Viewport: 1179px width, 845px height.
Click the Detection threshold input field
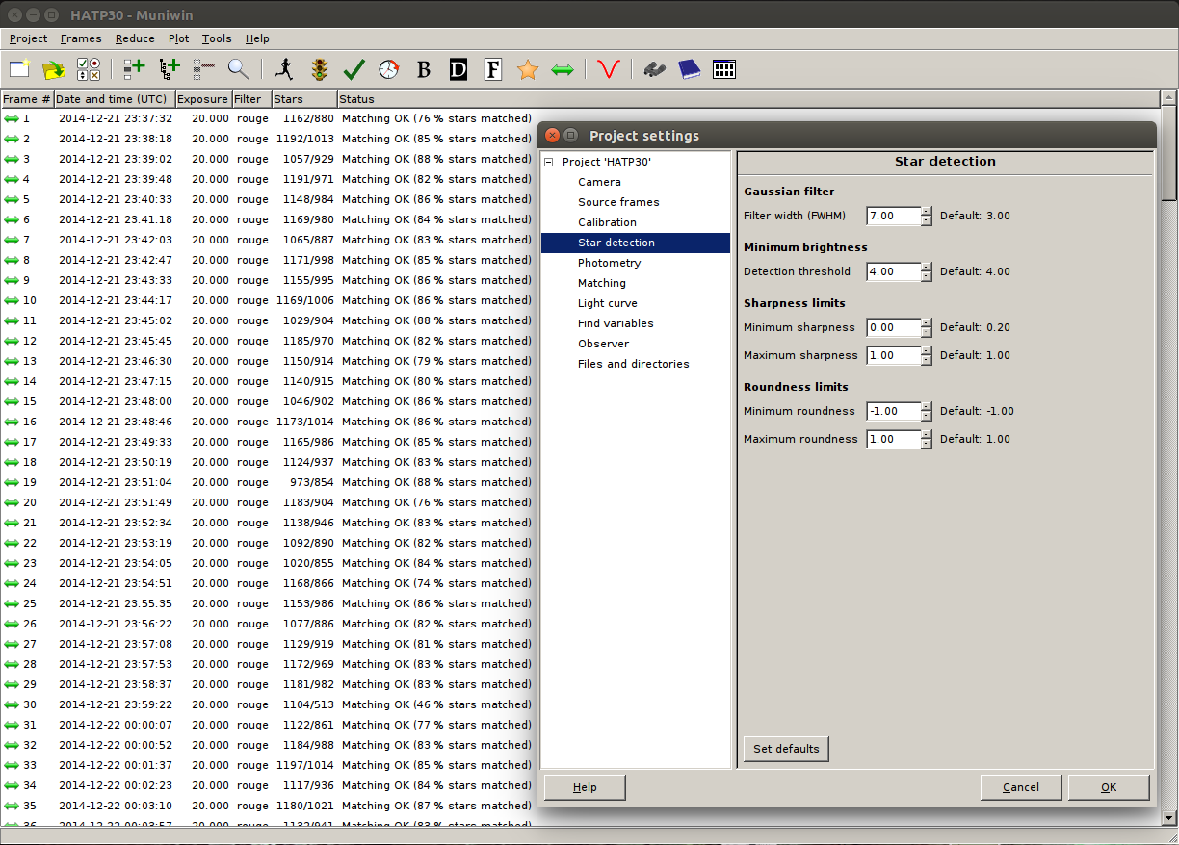(x=893, y=271)
